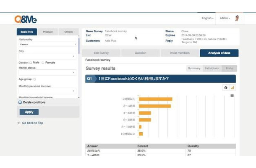The image size is (256, 168).
Task: Click the 10時間以上 bar in chart
Action: (141, 134)
